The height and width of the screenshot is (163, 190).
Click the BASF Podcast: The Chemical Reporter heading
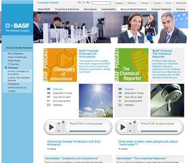pos(162,54)
